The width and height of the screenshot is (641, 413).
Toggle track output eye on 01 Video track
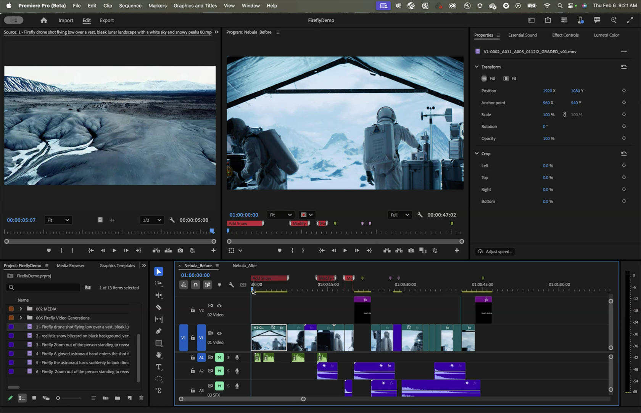pyautogui.click(x=219, y=334)
